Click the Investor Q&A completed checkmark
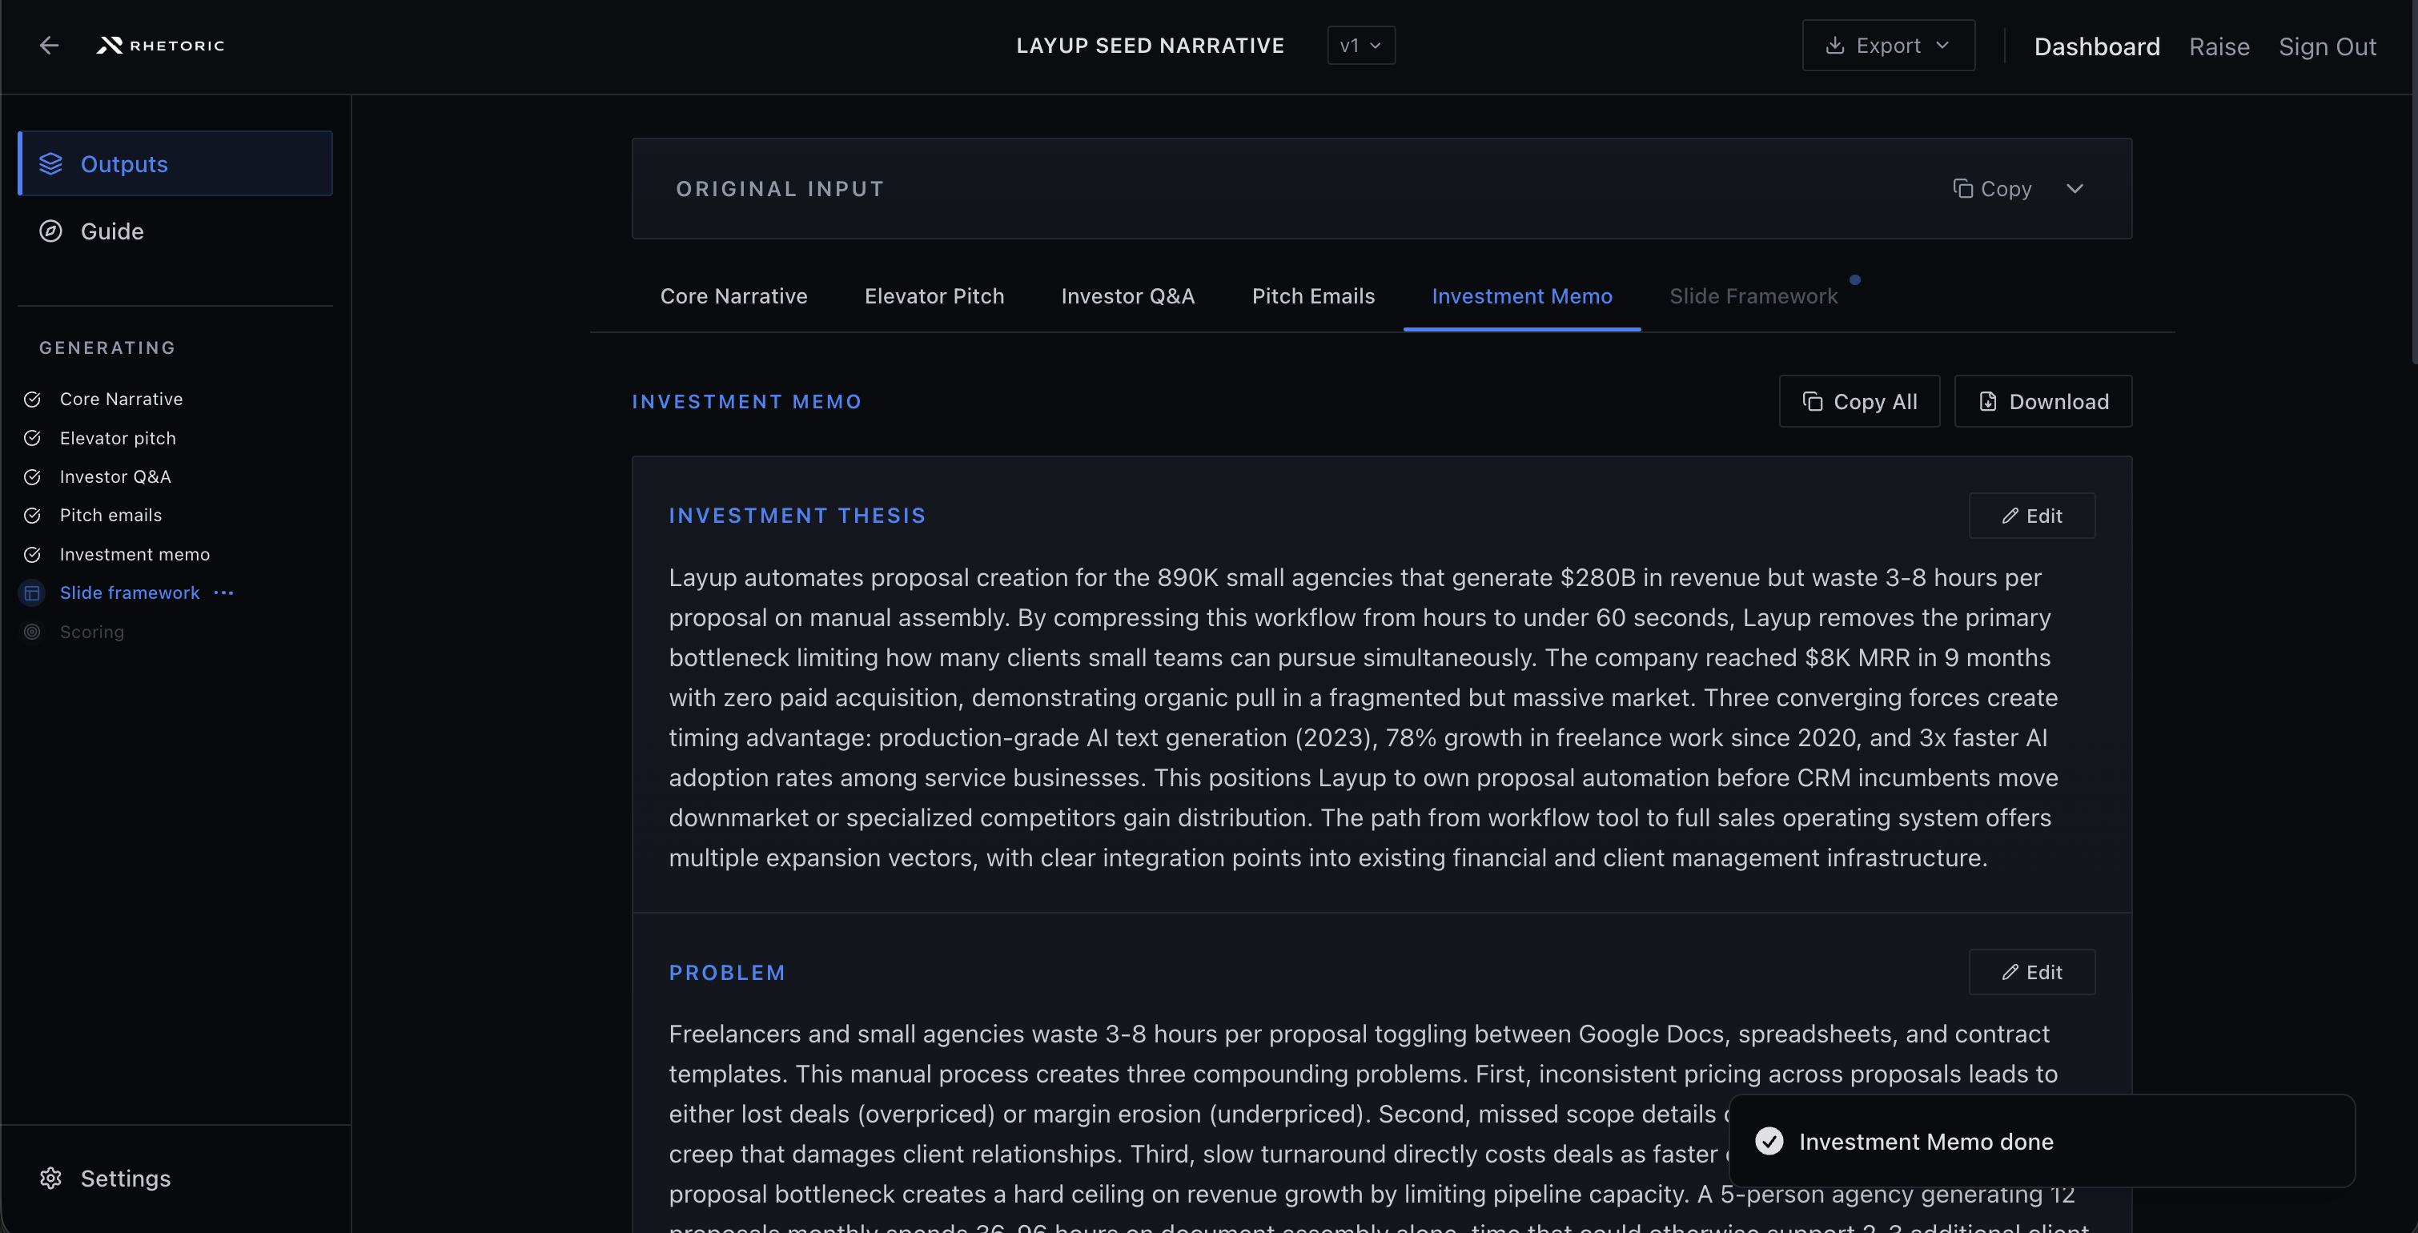 coord(32,476)
